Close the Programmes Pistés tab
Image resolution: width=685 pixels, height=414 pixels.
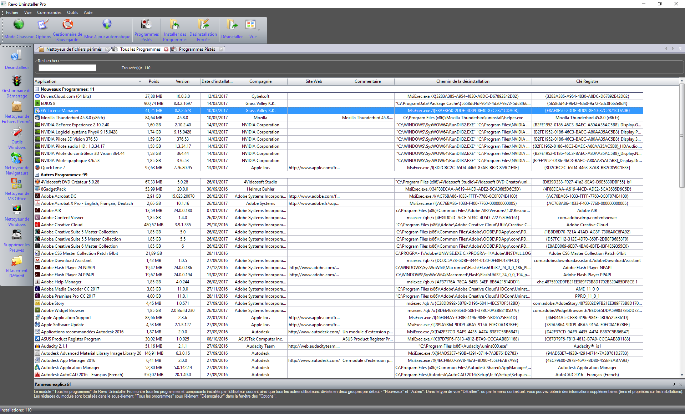(221, 49)
